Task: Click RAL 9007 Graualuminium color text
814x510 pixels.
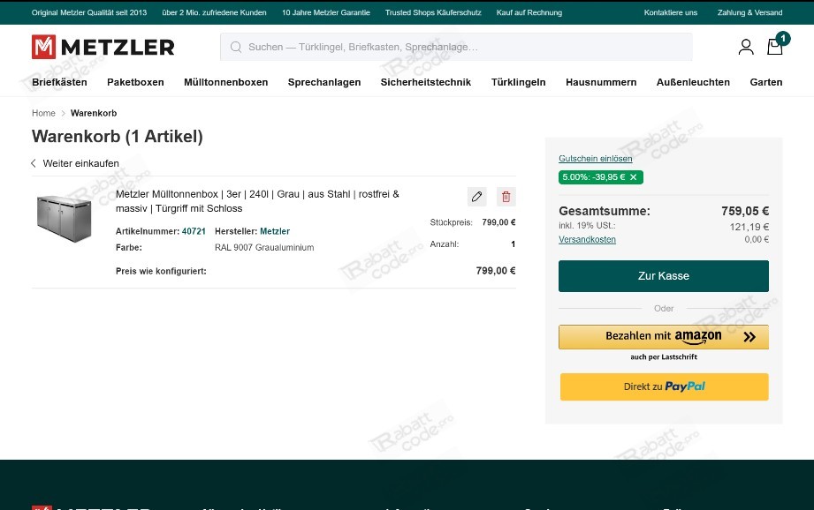Action: point(264,248)
